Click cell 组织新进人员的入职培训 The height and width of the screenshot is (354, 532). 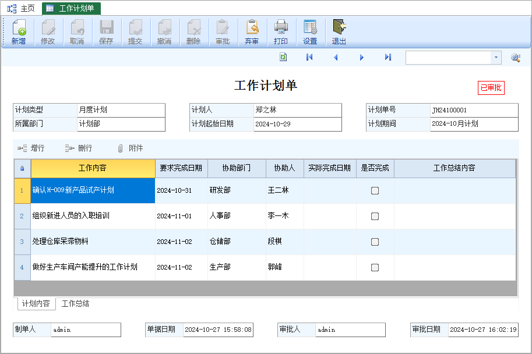[x=93, y=217]
